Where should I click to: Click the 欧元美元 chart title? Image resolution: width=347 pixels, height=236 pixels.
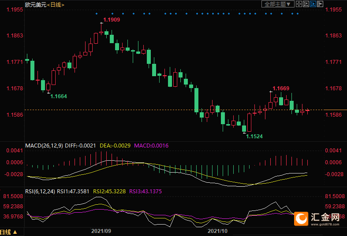click(x=36, y=5)
